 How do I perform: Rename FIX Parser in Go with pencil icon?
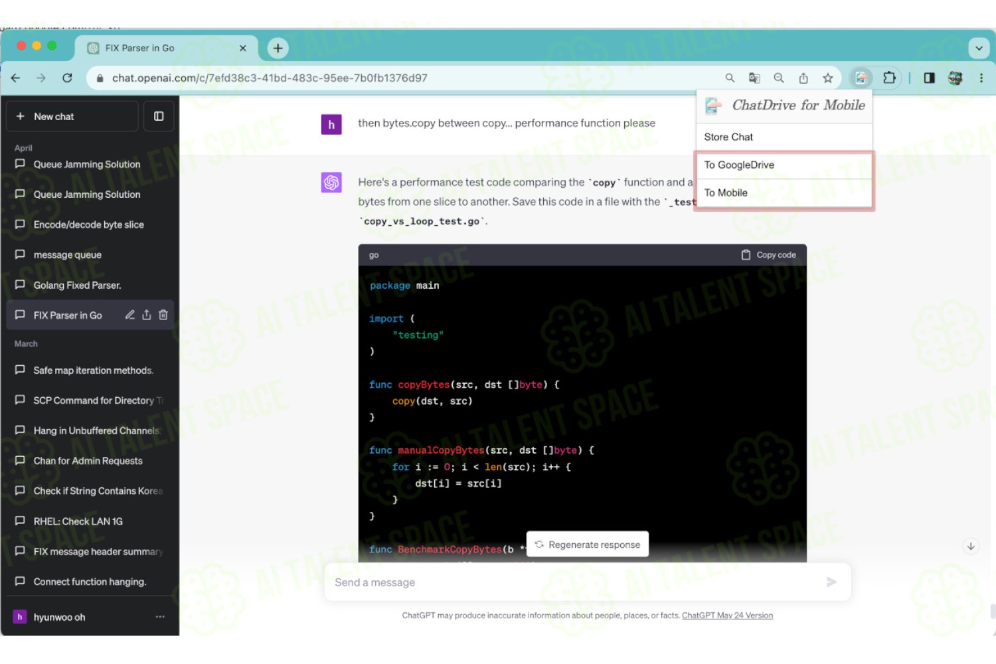130,315
